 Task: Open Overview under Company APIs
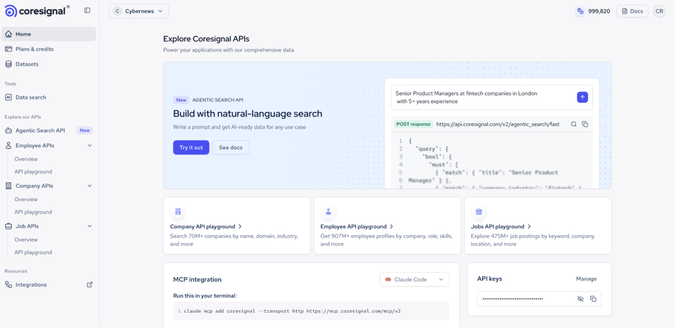click(26, 200)
